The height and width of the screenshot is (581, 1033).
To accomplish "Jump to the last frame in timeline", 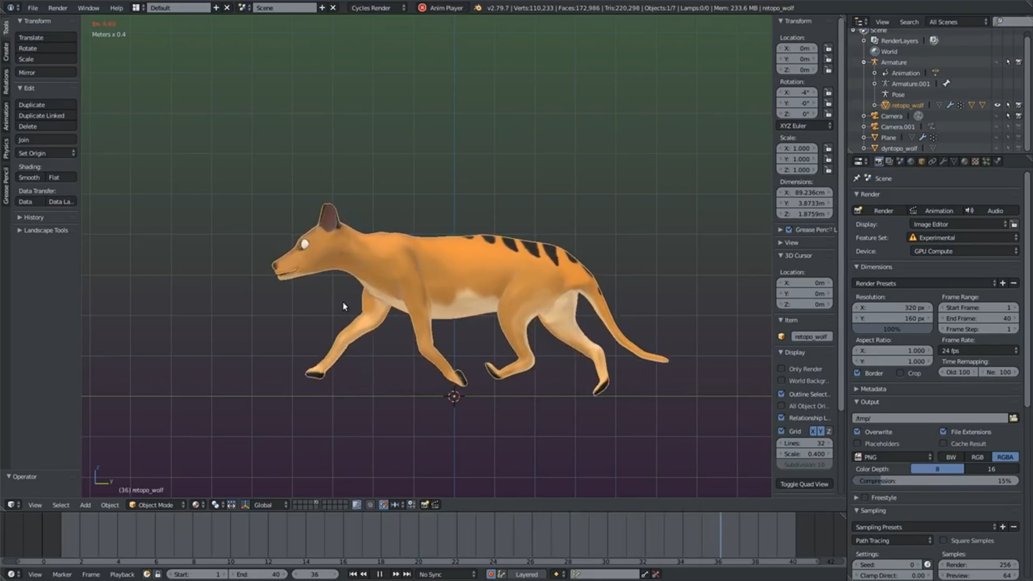I will (407, 574).
